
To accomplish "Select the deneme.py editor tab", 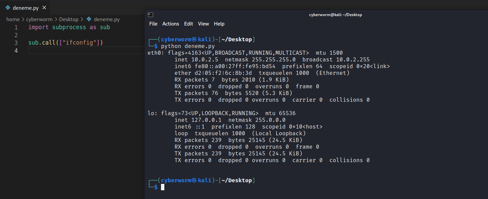I will click(26, 8).
